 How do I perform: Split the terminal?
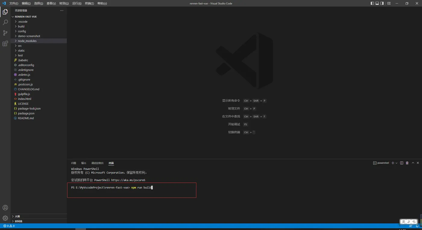[x=402, y=163]
